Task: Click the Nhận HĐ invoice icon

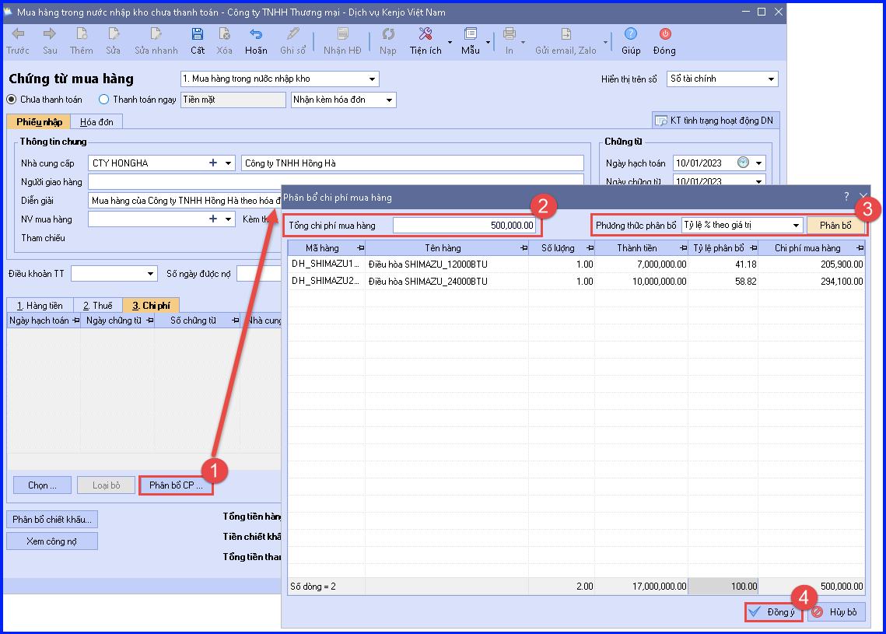Action: click(342, 34)
